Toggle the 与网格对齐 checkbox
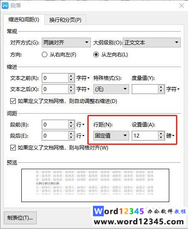The height and width of the screenshot is (229, 188). 13,148
